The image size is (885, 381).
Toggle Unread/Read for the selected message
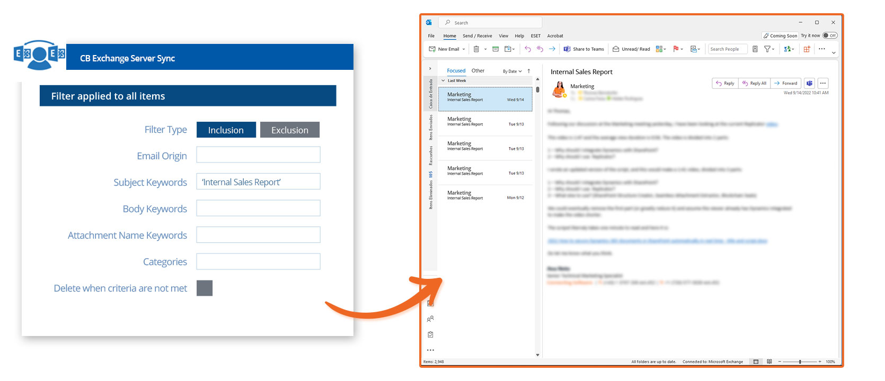coord(631,49)
